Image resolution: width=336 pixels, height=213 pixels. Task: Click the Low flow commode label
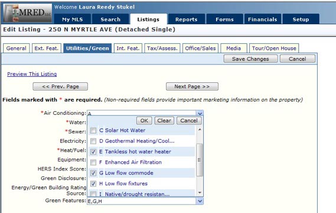click(129, 173)
